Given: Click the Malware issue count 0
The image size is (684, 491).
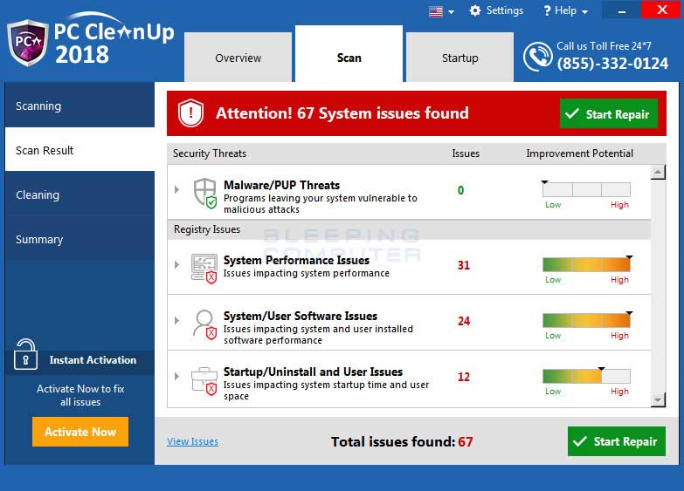Looking at the screenshot, I should pos(460,190).
